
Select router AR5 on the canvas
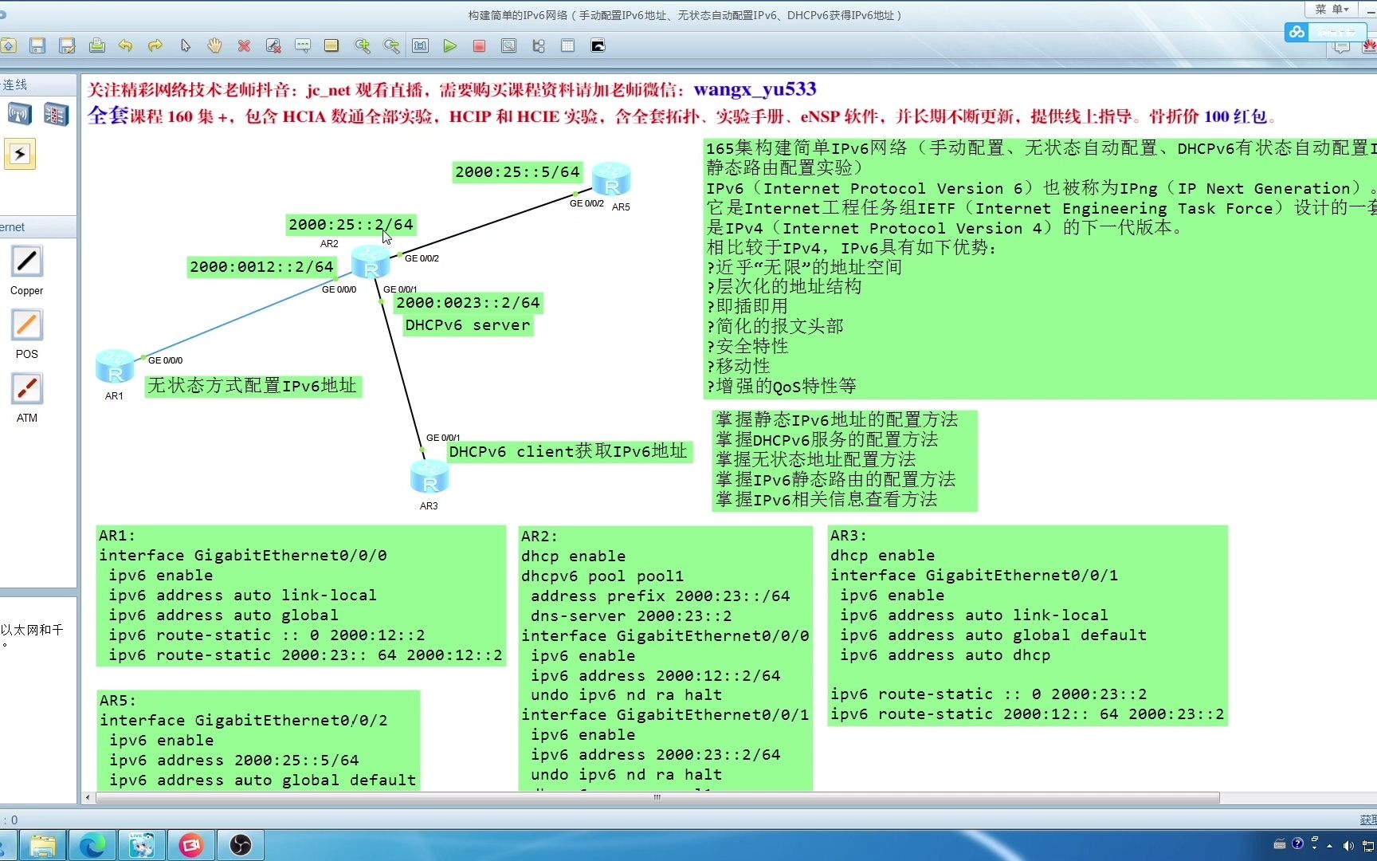[611, 179]
